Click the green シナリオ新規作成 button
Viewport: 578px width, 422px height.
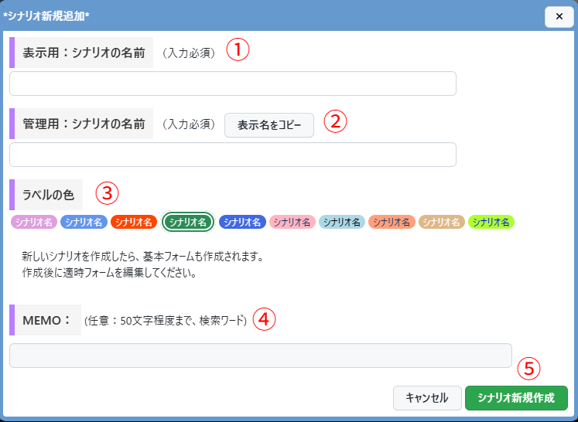pyautogui.click(x=516, y=398)
